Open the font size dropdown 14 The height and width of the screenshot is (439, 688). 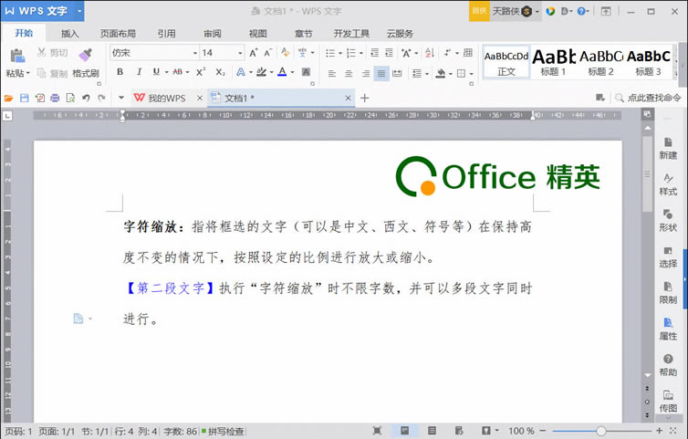(x=240, y=53)
